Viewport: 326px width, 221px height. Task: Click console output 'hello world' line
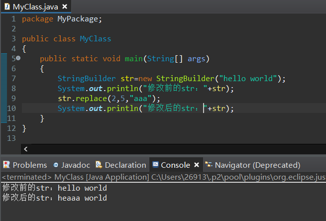(x=55, y=188)
